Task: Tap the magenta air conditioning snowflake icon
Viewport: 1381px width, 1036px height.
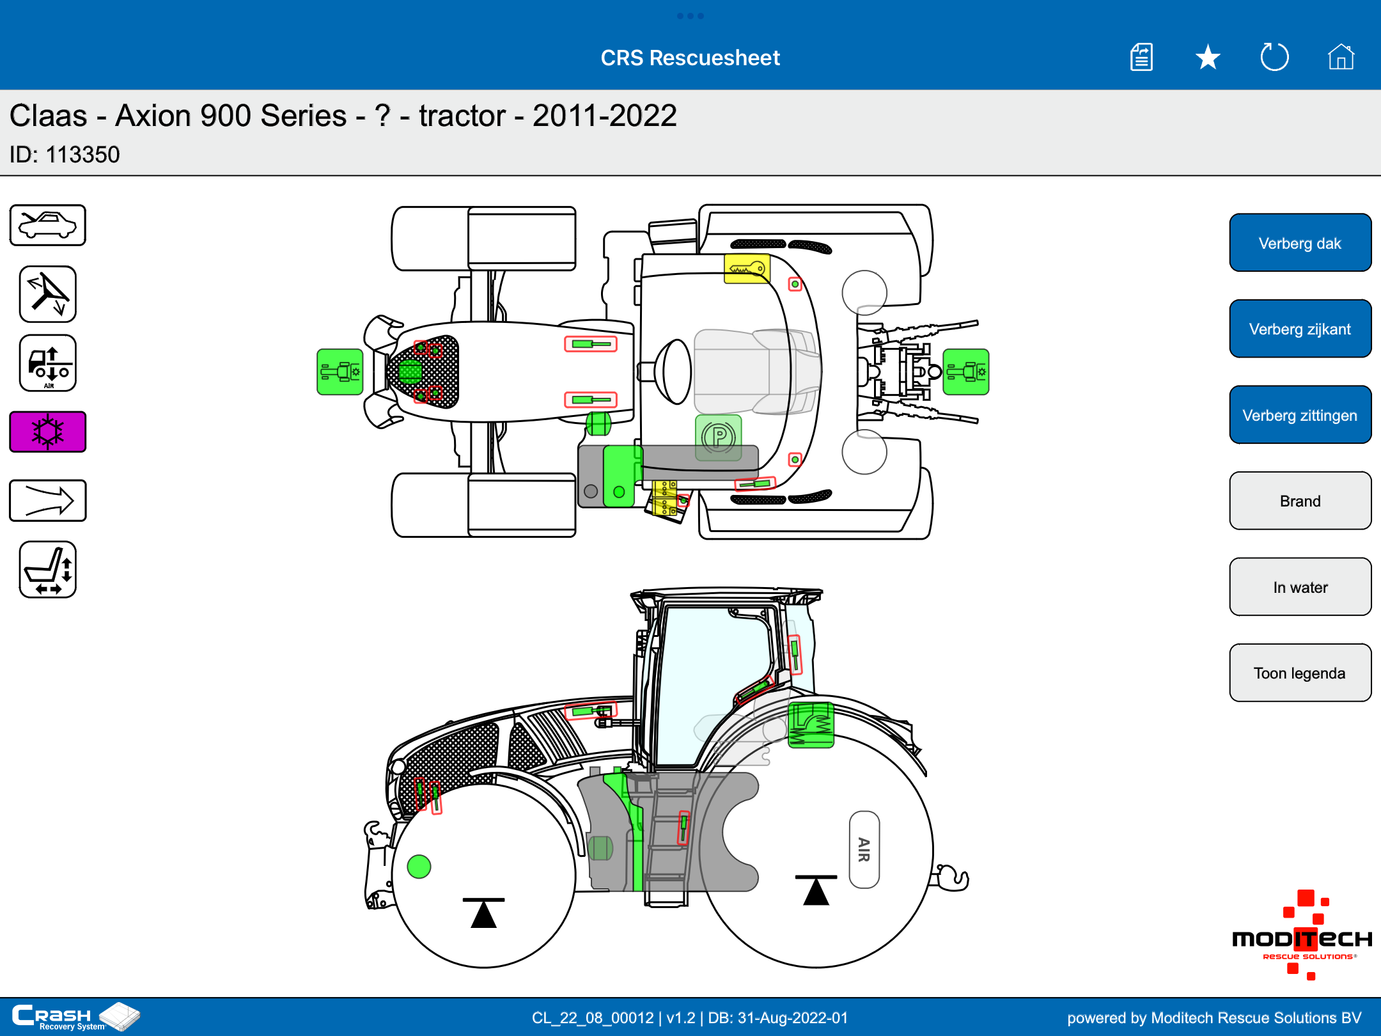Action: 48,432
